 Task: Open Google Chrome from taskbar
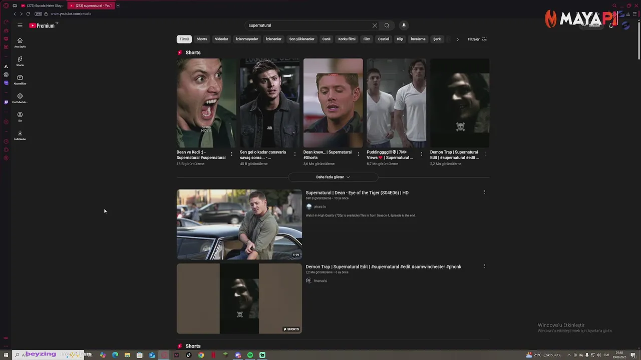click(201, 355)
